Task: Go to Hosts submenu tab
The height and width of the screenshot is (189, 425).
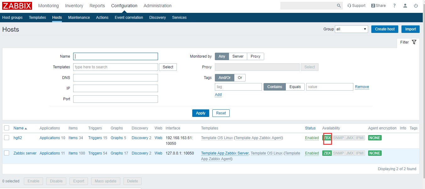Action: [57, 18]
